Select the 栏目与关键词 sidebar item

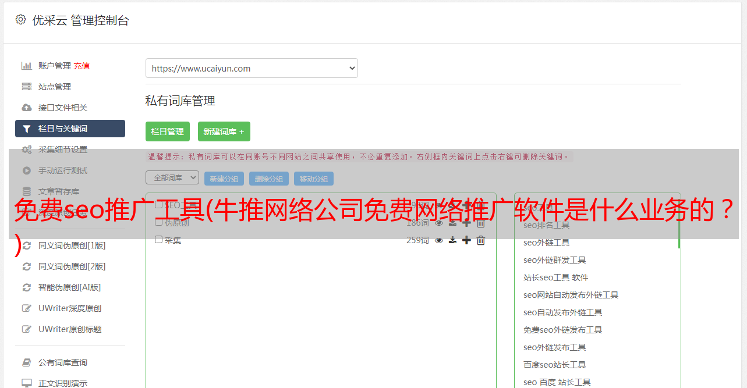pos(70,129)
